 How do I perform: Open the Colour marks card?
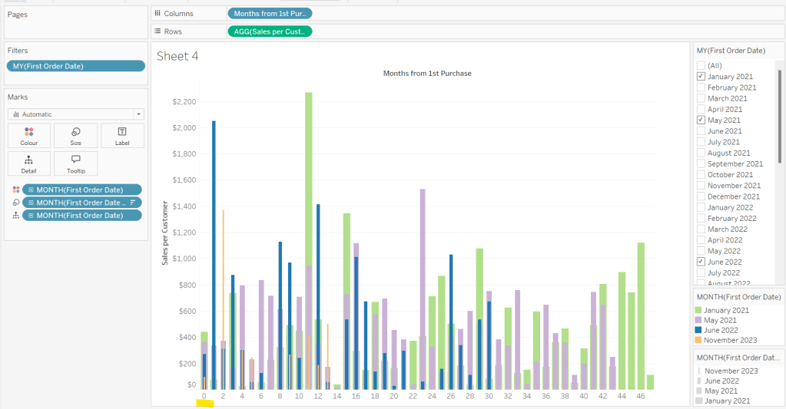click(28, 136)
